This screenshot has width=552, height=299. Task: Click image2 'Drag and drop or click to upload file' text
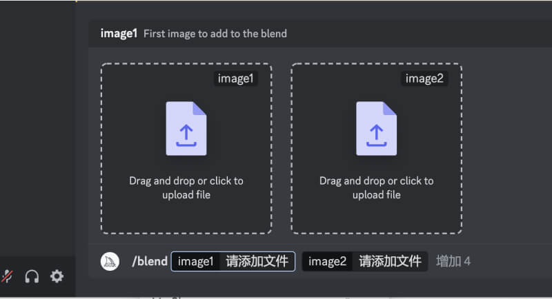point(376,187)
